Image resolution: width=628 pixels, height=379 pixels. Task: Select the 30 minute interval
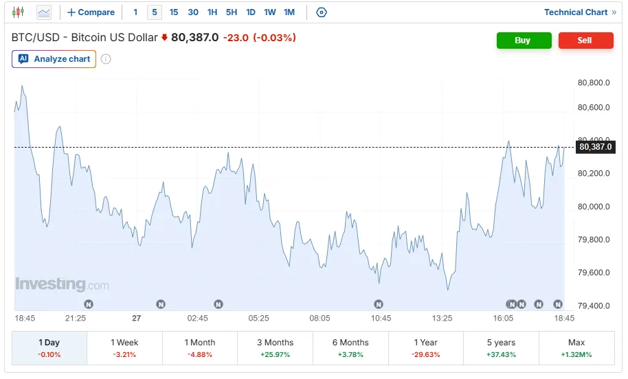pyautogui.click(x=193, y=12)
